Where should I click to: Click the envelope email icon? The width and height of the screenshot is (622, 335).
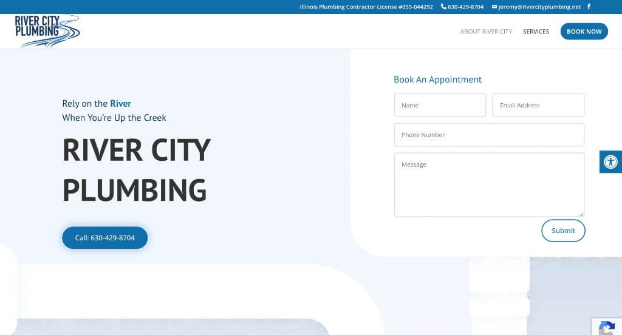click(x=494, y=7)
